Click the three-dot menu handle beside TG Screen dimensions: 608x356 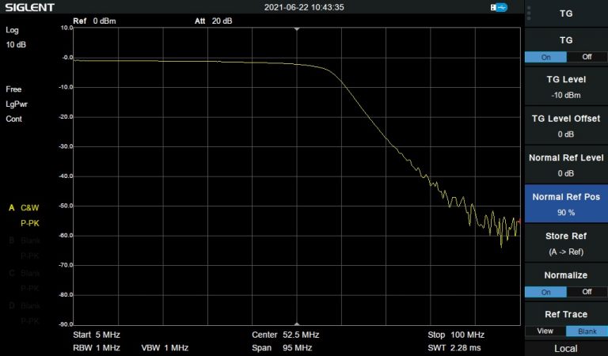[530, 13]
